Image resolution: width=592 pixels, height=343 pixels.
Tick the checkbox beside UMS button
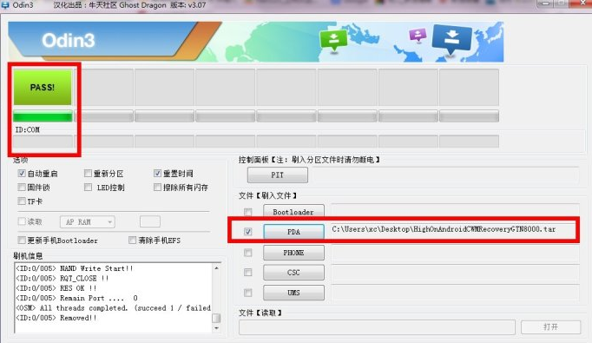coord(247,293)
